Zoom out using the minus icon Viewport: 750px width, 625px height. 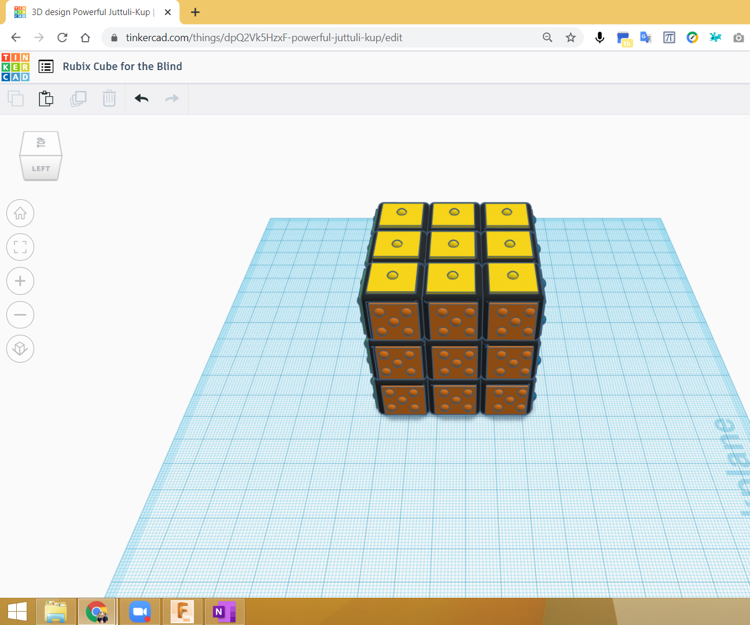click(x=20, y=315)
